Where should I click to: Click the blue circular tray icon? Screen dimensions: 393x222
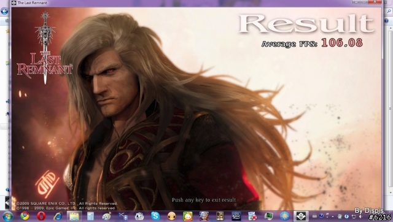346,216
